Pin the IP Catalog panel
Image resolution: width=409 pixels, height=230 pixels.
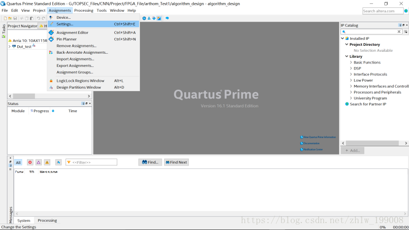pos(400,25)
